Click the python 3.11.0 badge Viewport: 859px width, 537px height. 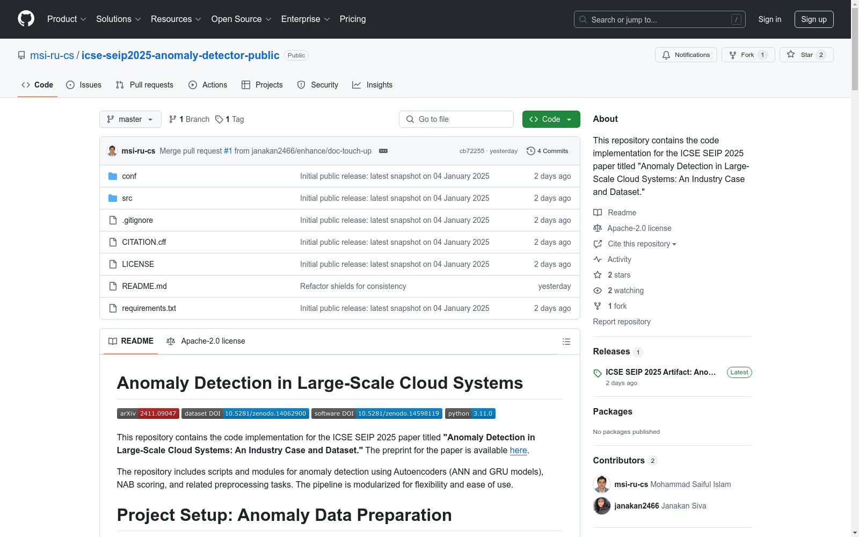point(470,413)
